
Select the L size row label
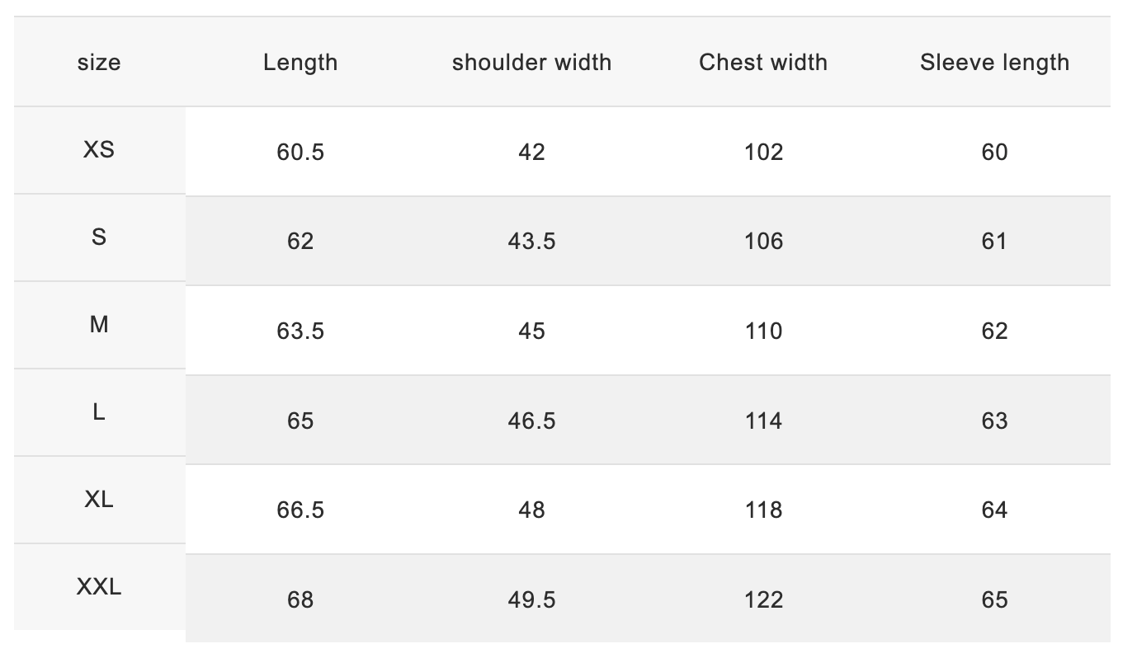pyautogui.click(x=99, y=412)
